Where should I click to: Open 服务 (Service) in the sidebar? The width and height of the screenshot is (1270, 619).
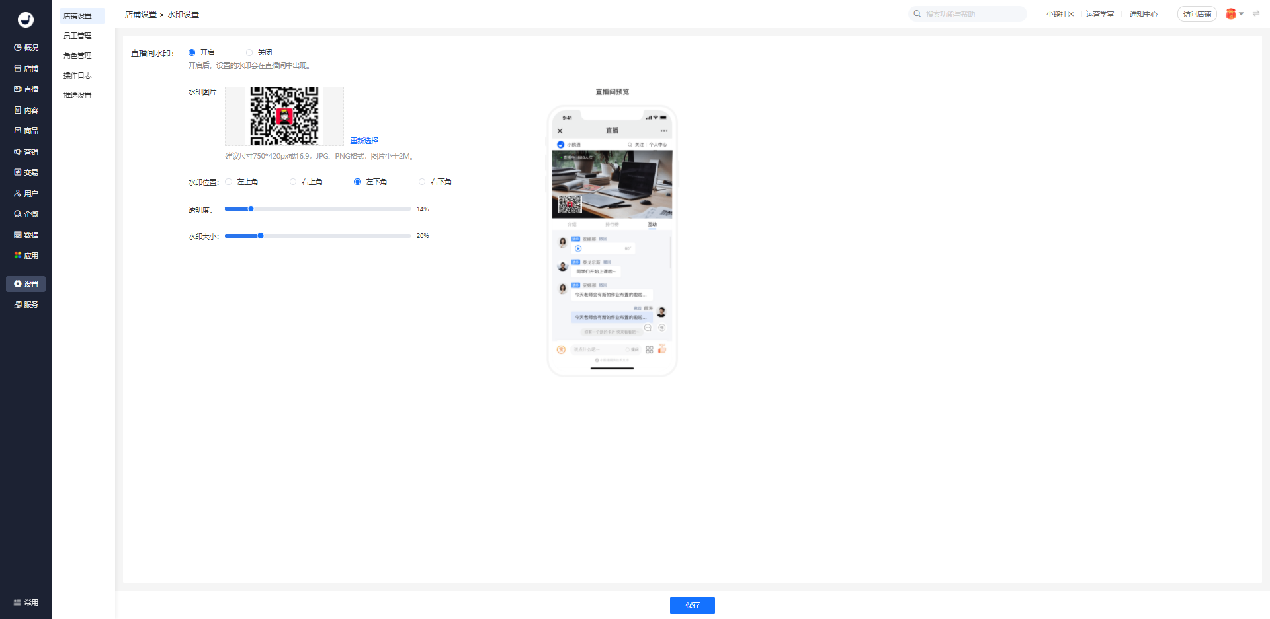(x=26, y=305)
